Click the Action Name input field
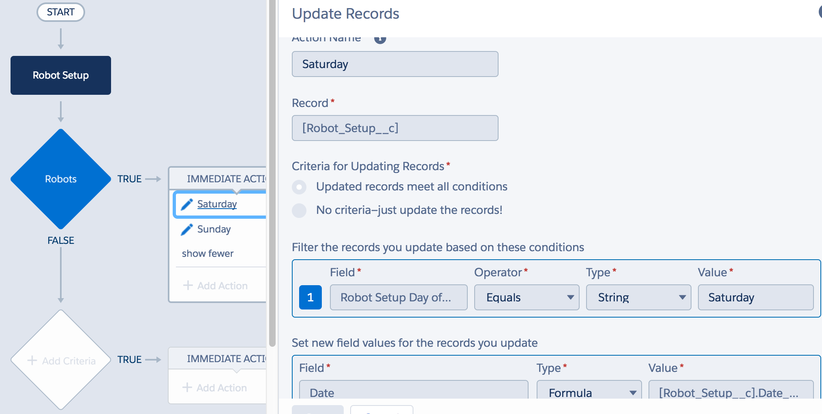This screenshot has height=414, width=822. coord(395,64)
